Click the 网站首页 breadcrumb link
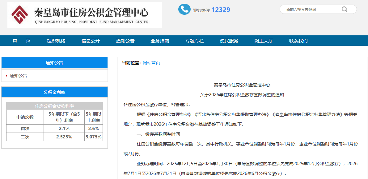This screenshot has height=179, width=368. [151, 63]
